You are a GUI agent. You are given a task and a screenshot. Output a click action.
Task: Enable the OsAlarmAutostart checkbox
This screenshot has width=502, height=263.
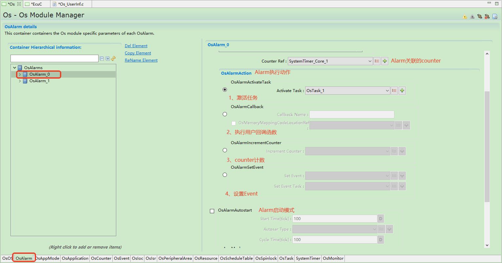click(x=212, y=211)
